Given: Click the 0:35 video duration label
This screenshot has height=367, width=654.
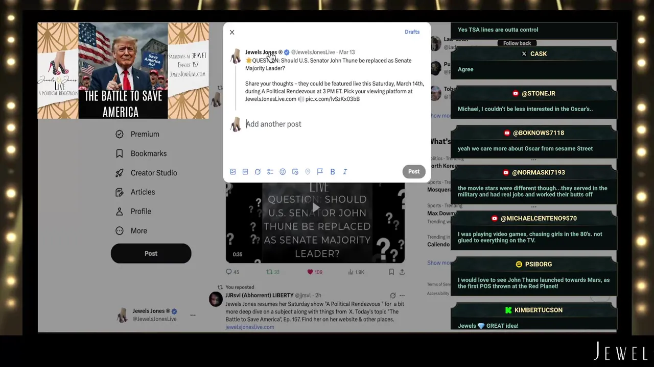Looking at the screenshot, I should click(238, 254).
